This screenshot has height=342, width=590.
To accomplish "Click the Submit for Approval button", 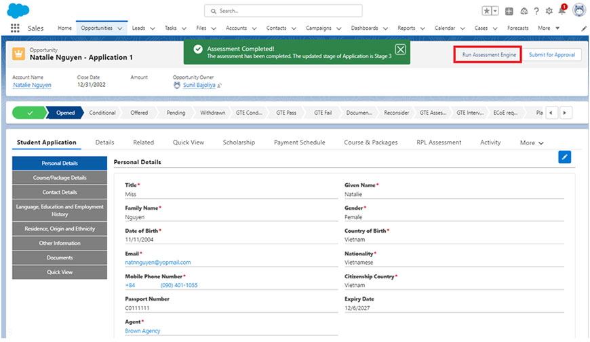I will pyautogui.click(x=551, y=54).
